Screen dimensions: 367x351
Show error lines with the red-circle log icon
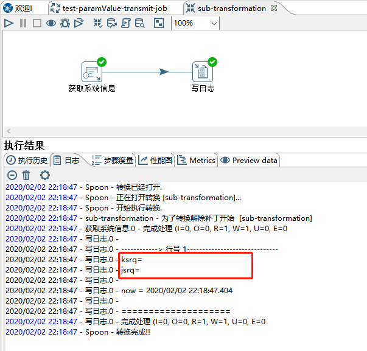[12, 175]
